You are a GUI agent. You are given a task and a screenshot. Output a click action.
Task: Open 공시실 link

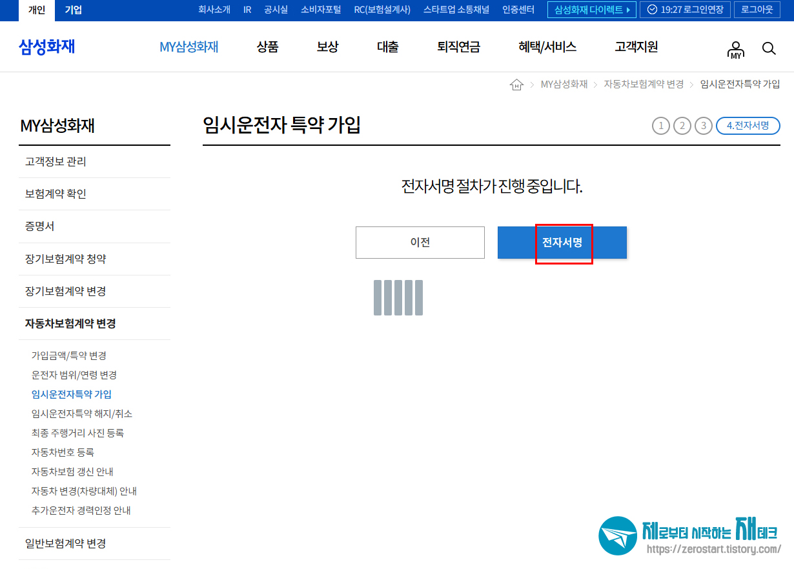coord(276,10)
